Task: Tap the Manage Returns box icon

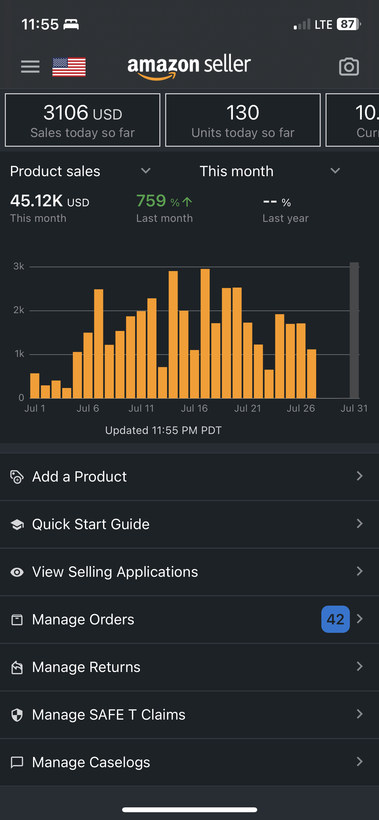Action: coord(17,667)
